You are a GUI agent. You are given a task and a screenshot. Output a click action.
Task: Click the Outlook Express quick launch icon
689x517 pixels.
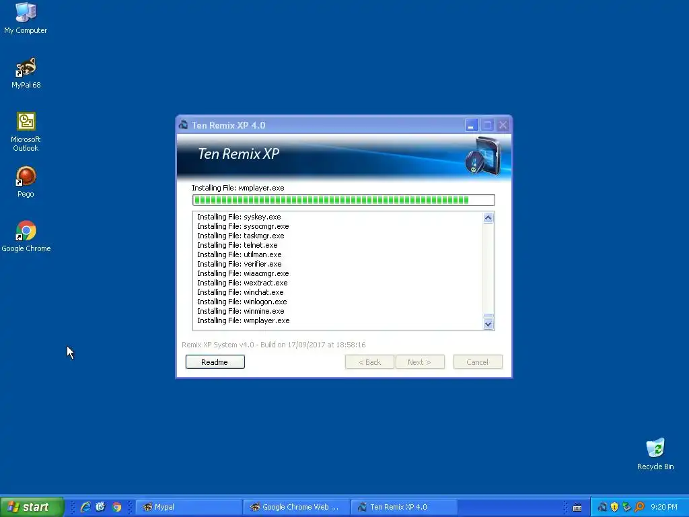[x=101, y=507]
